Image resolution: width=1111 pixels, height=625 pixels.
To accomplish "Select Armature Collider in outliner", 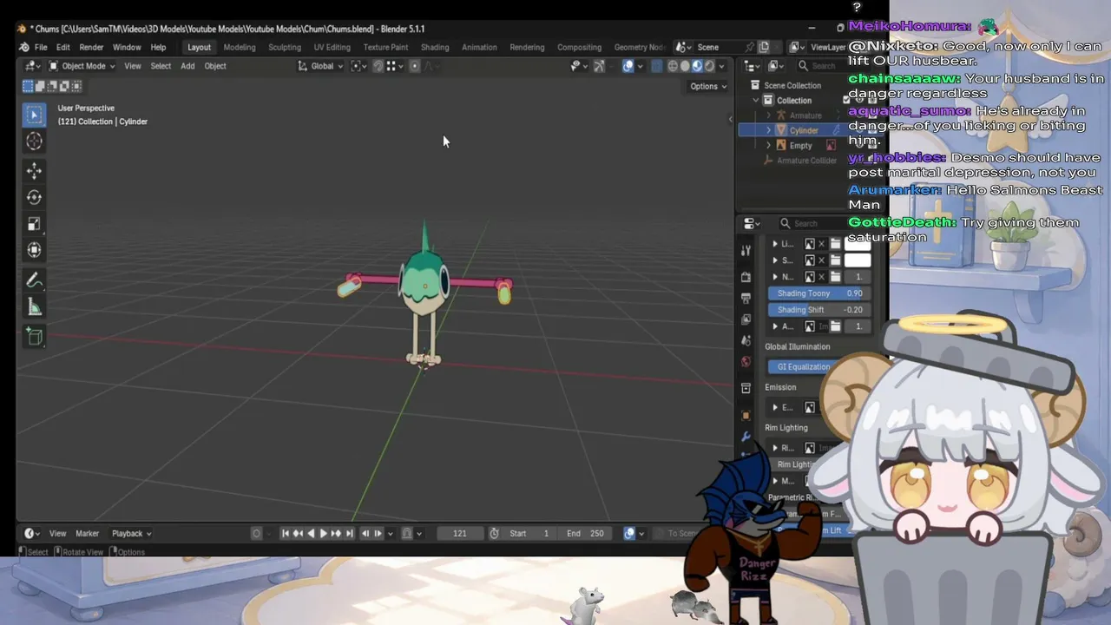I will click(806, 161).
